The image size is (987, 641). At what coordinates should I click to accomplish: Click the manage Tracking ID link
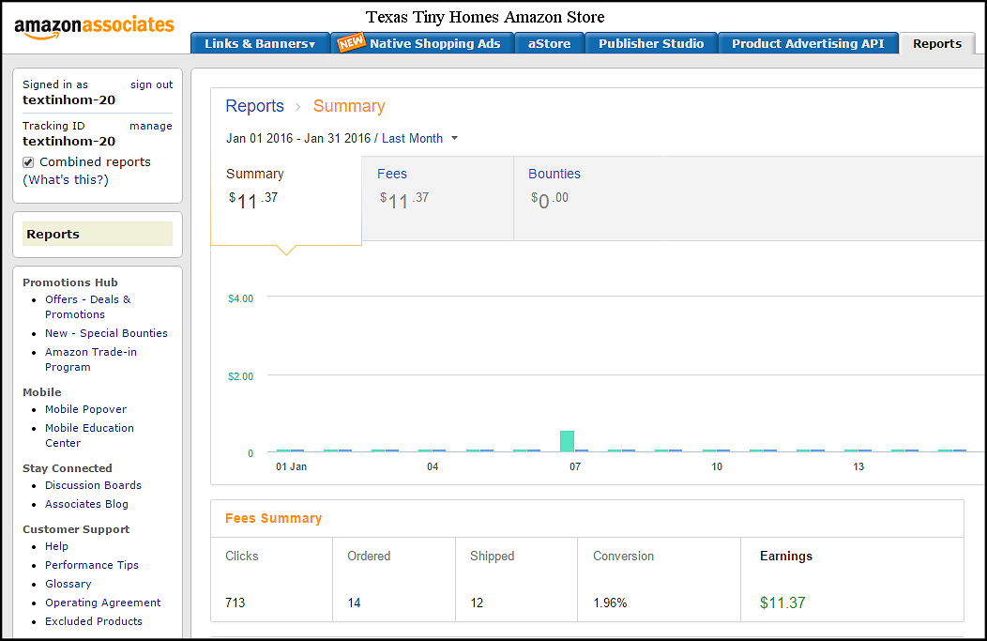[150, 126]
